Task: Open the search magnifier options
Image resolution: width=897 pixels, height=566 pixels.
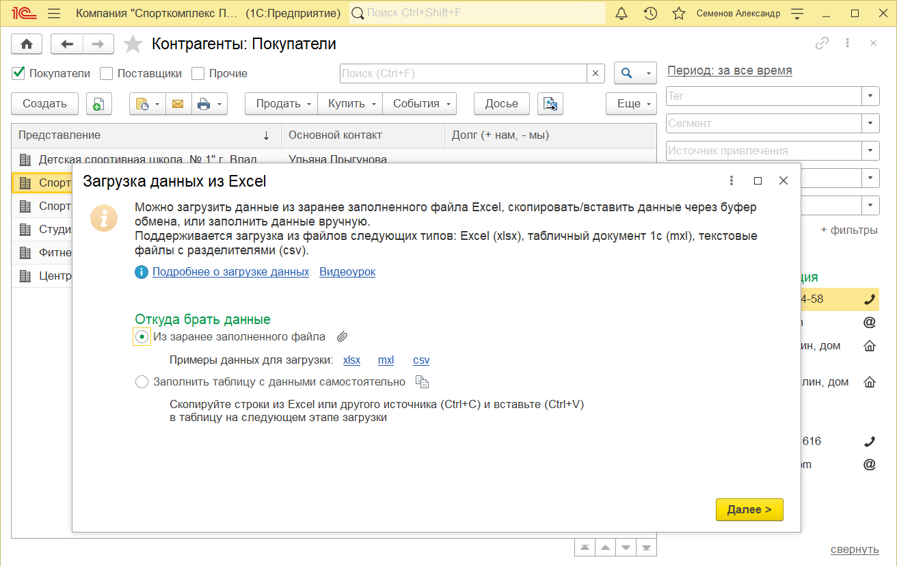Action: pos(635,73)
